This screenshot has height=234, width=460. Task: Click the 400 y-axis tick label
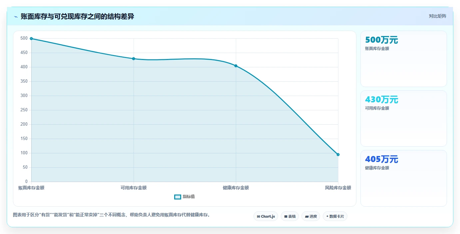coord(24,67)
